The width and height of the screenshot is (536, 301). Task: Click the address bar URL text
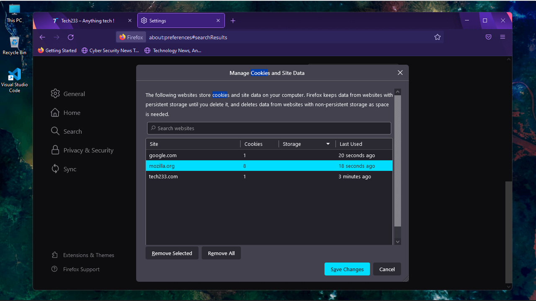pos(188,37)
